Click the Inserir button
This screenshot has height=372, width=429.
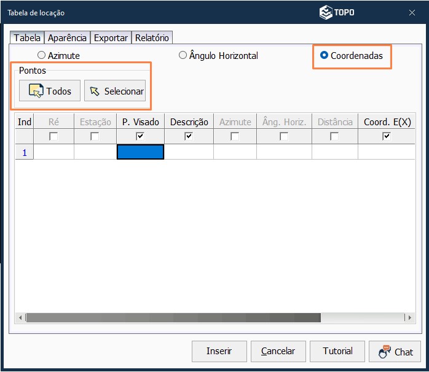tap(219, 351)
